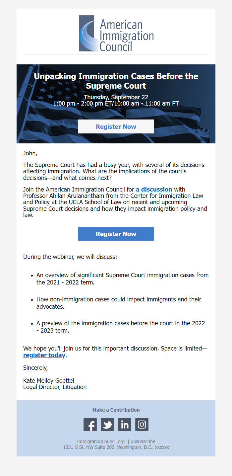The image size is (232, 476).
Task: Click the Thursday, September 22 date text
Action: [116, 97]
